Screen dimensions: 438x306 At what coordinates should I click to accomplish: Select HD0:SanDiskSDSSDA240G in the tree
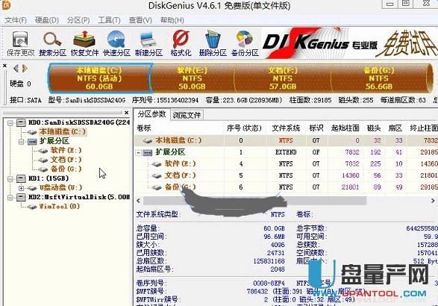[79, 122]
